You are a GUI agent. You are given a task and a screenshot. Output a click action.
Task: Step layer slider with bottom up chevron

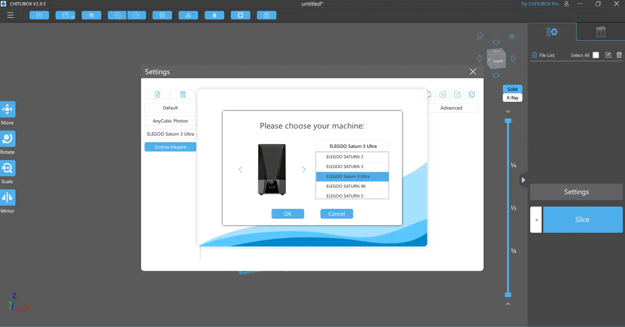coord(508,304)
